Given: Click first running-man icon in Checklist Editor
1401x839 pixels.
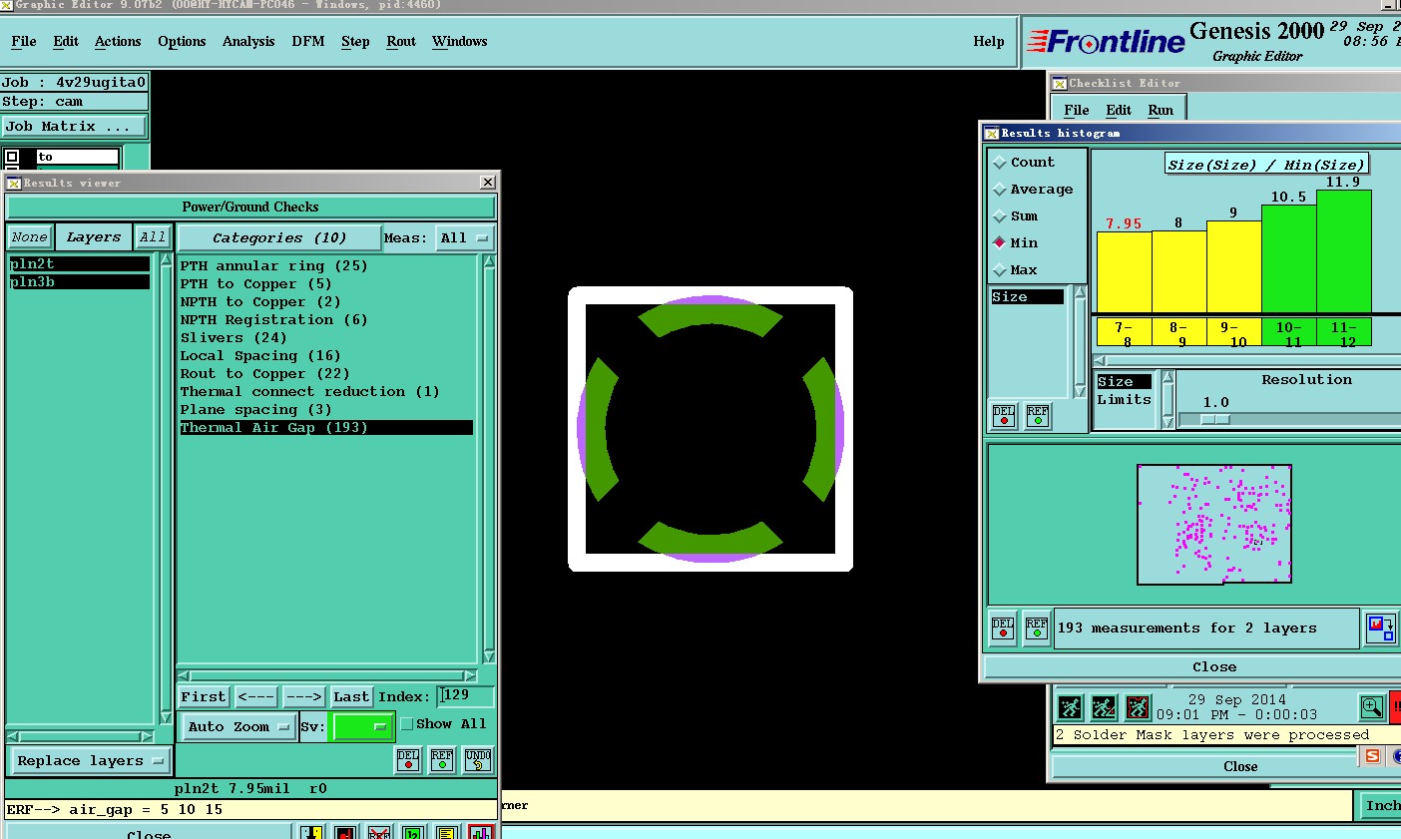Looking at the screenshot, I should [x=1070, y=707].
